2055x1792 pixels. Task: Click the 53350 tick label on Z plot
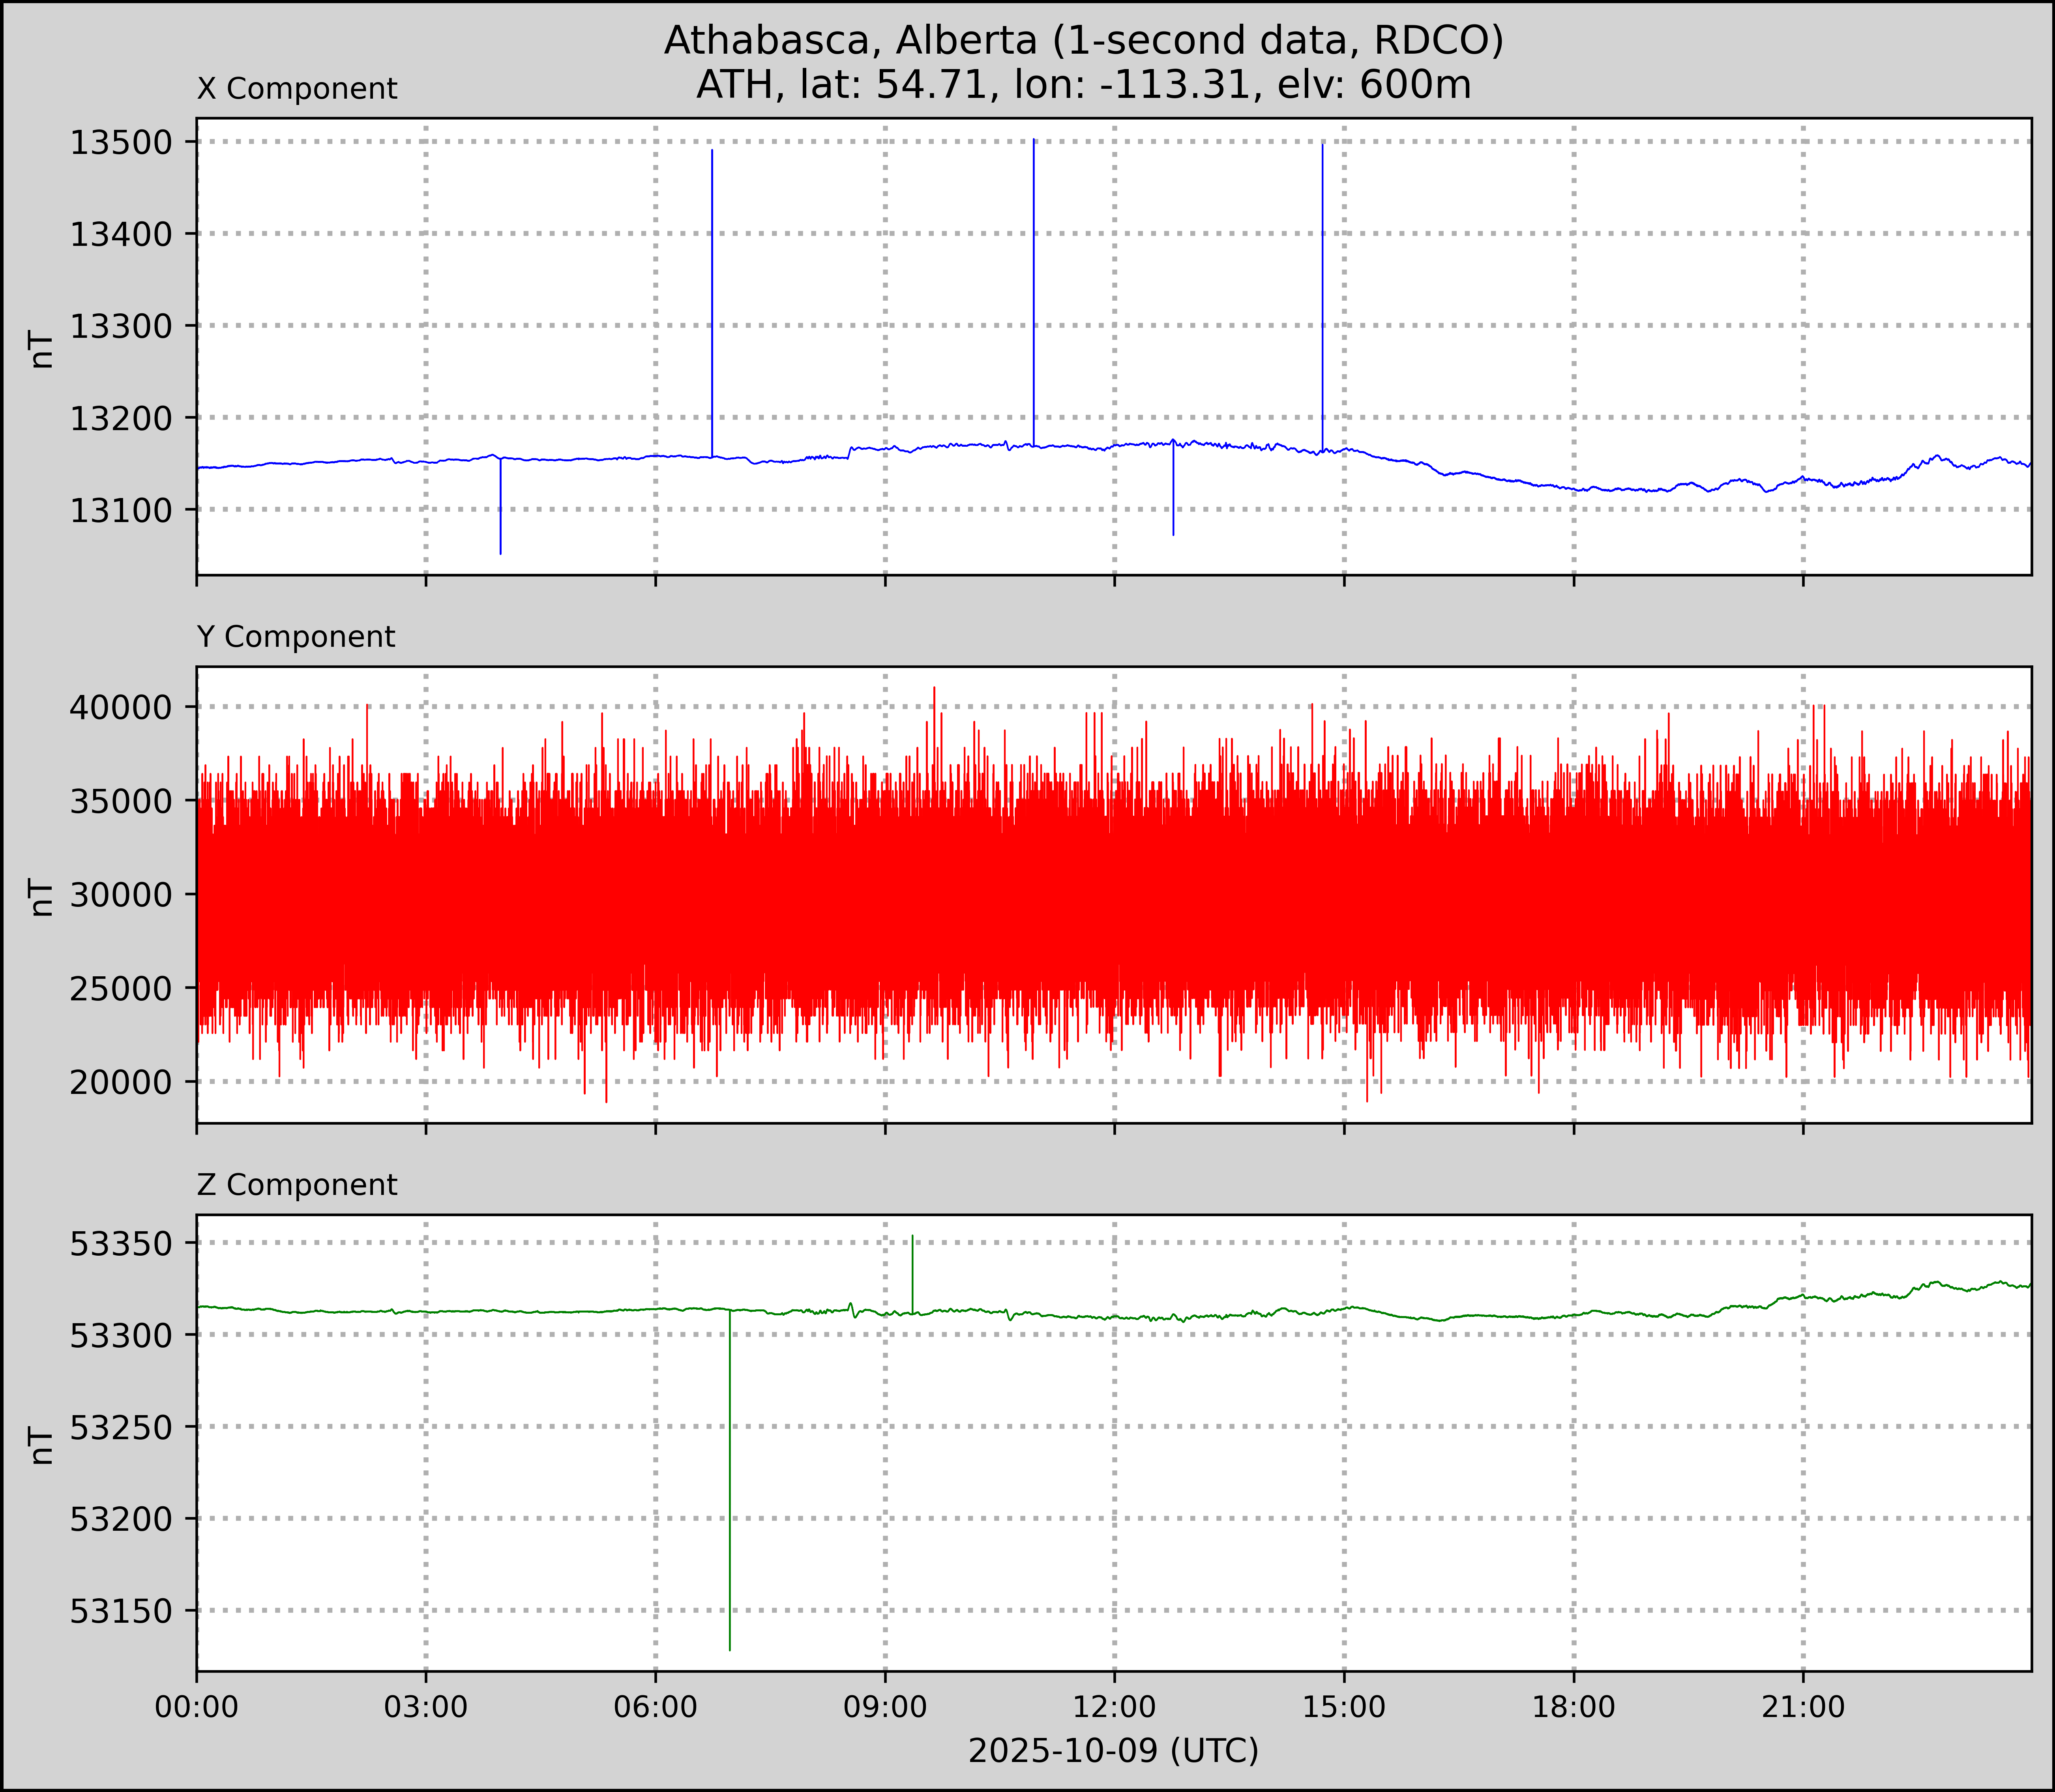click(x=120, y=1244)
